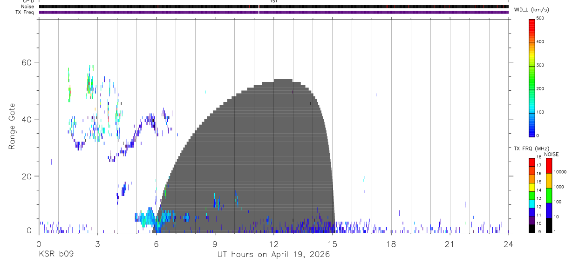Click the spectral width rainbow color bar

(x=532, y=77)
